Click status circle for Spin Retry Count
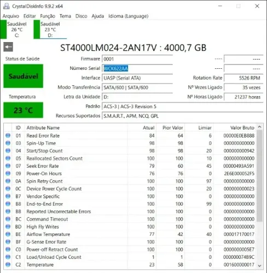Screen dimensions: 267x273 click(8, 181)
